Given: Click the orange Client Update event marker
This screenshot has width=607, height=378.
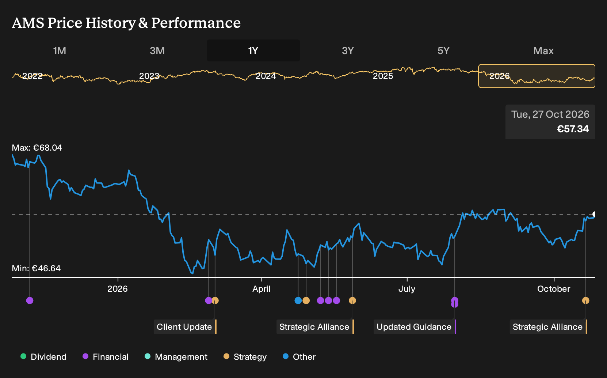Looking at the screenshot, I should [x=215, y=300].
